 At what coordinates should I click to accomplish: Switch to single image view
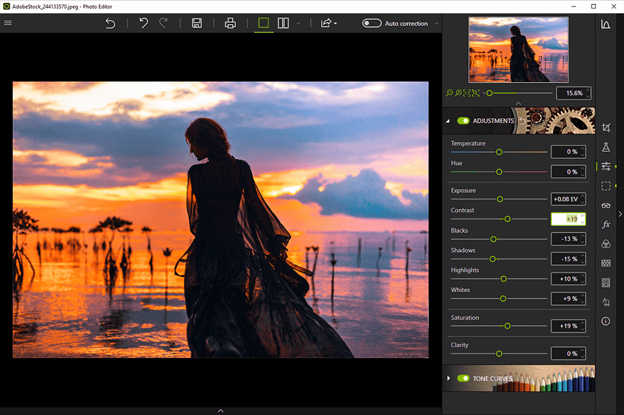tap(263, 23)
